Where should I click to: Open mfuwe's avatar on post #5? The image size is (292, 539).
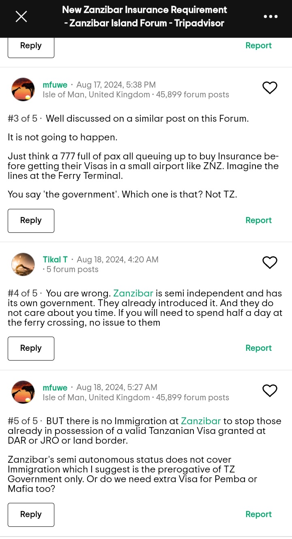(x=23, y=392)
